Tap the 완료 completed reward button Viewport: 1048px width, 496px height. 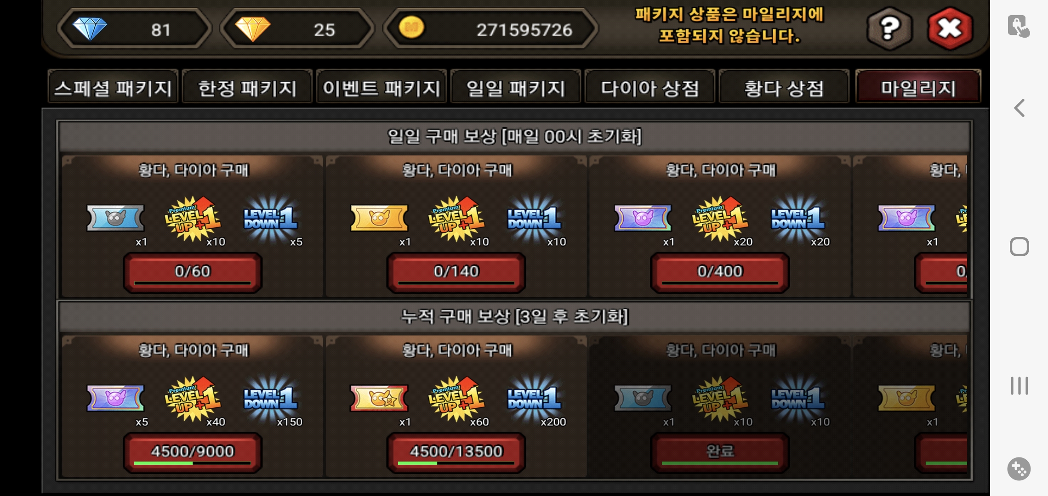coord(720,452)
